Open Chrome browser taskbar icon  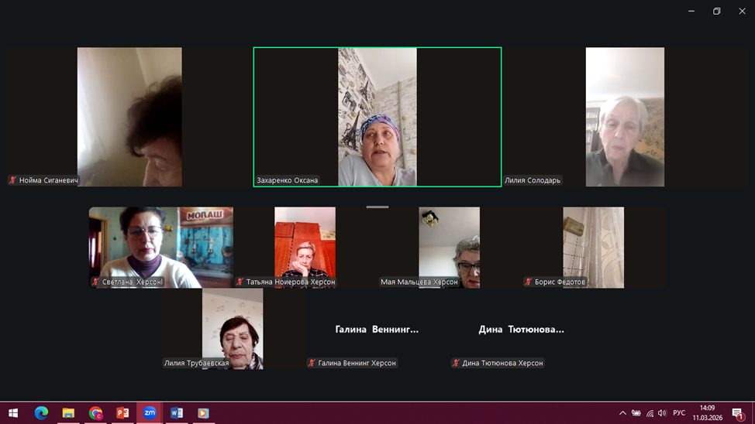pyautogui.click(x=95, y=413)
